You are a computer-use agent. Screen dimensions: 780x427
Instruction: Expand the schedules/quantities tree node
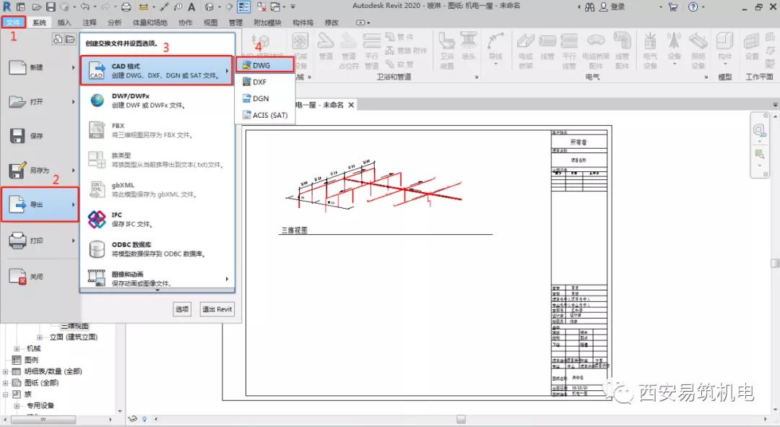pyautogui.click(x=6, y=371)
